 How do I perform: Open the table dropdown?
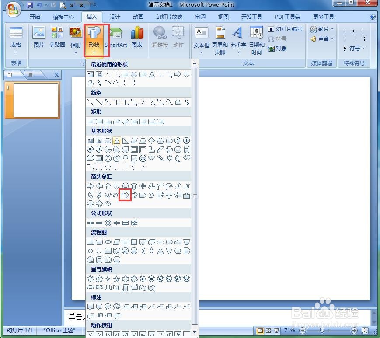point(16,41)
